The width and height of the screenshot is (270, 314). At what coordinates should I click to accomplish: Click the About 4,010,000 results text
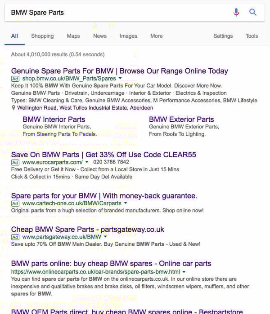click(58, 54)
